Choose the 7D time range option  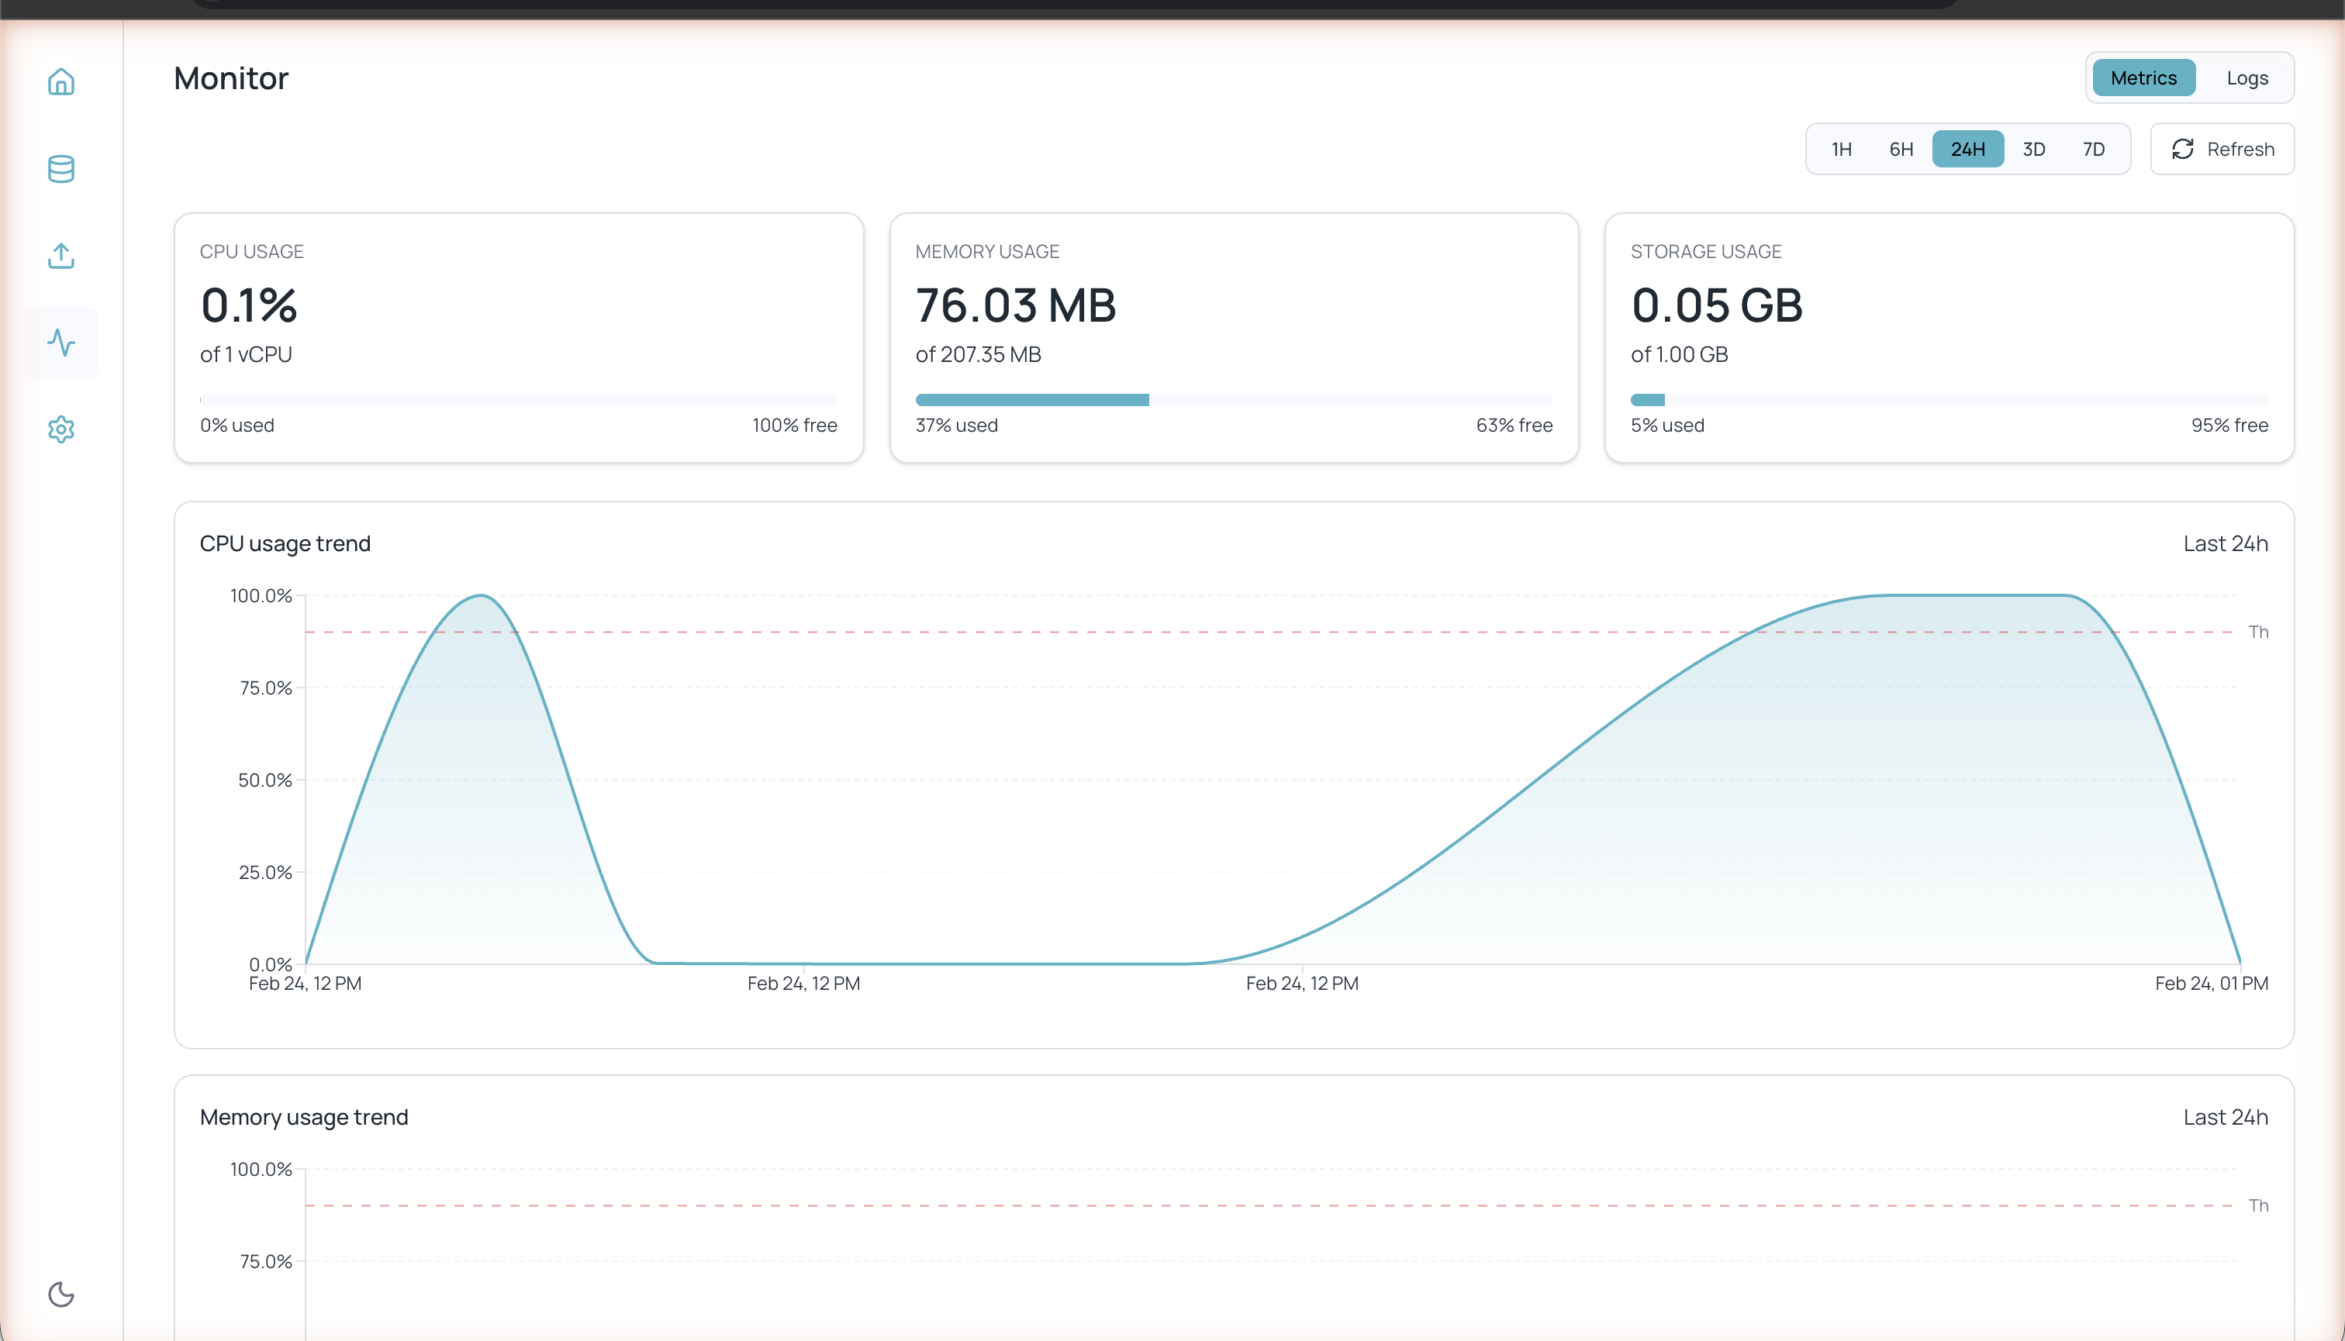pos(2092,148)
